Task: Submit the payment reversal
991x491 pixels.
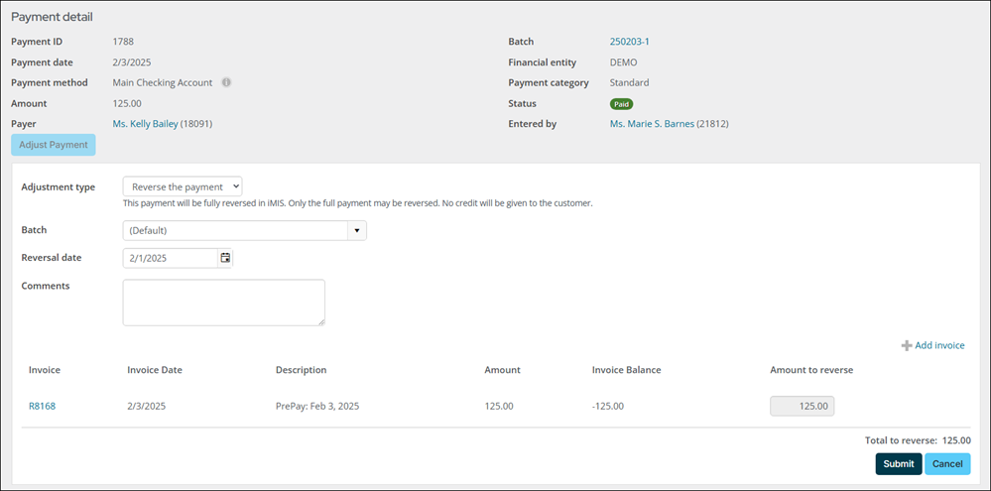Action: point(899,464)
